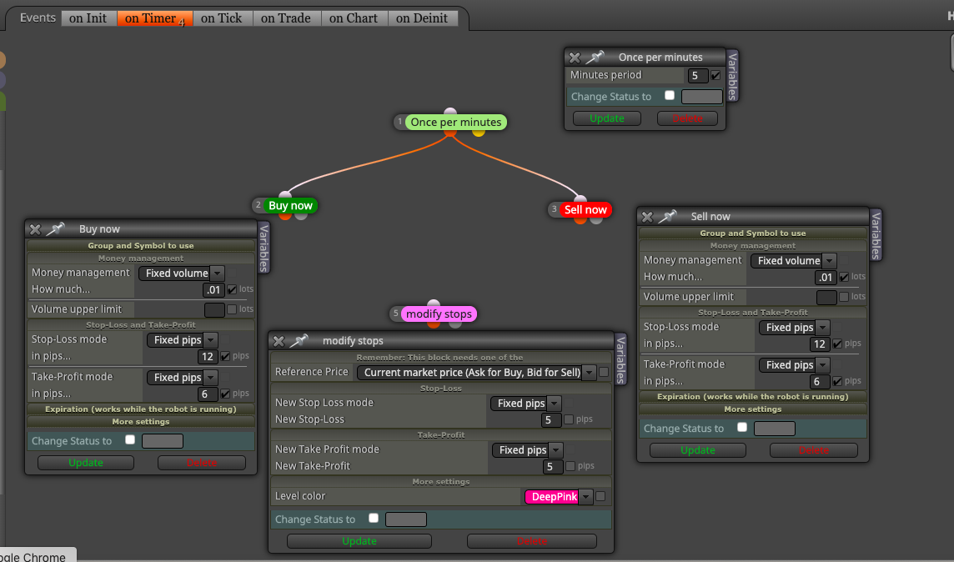
Task: Switch to the on Timer event tab
Action: [154, 18]
